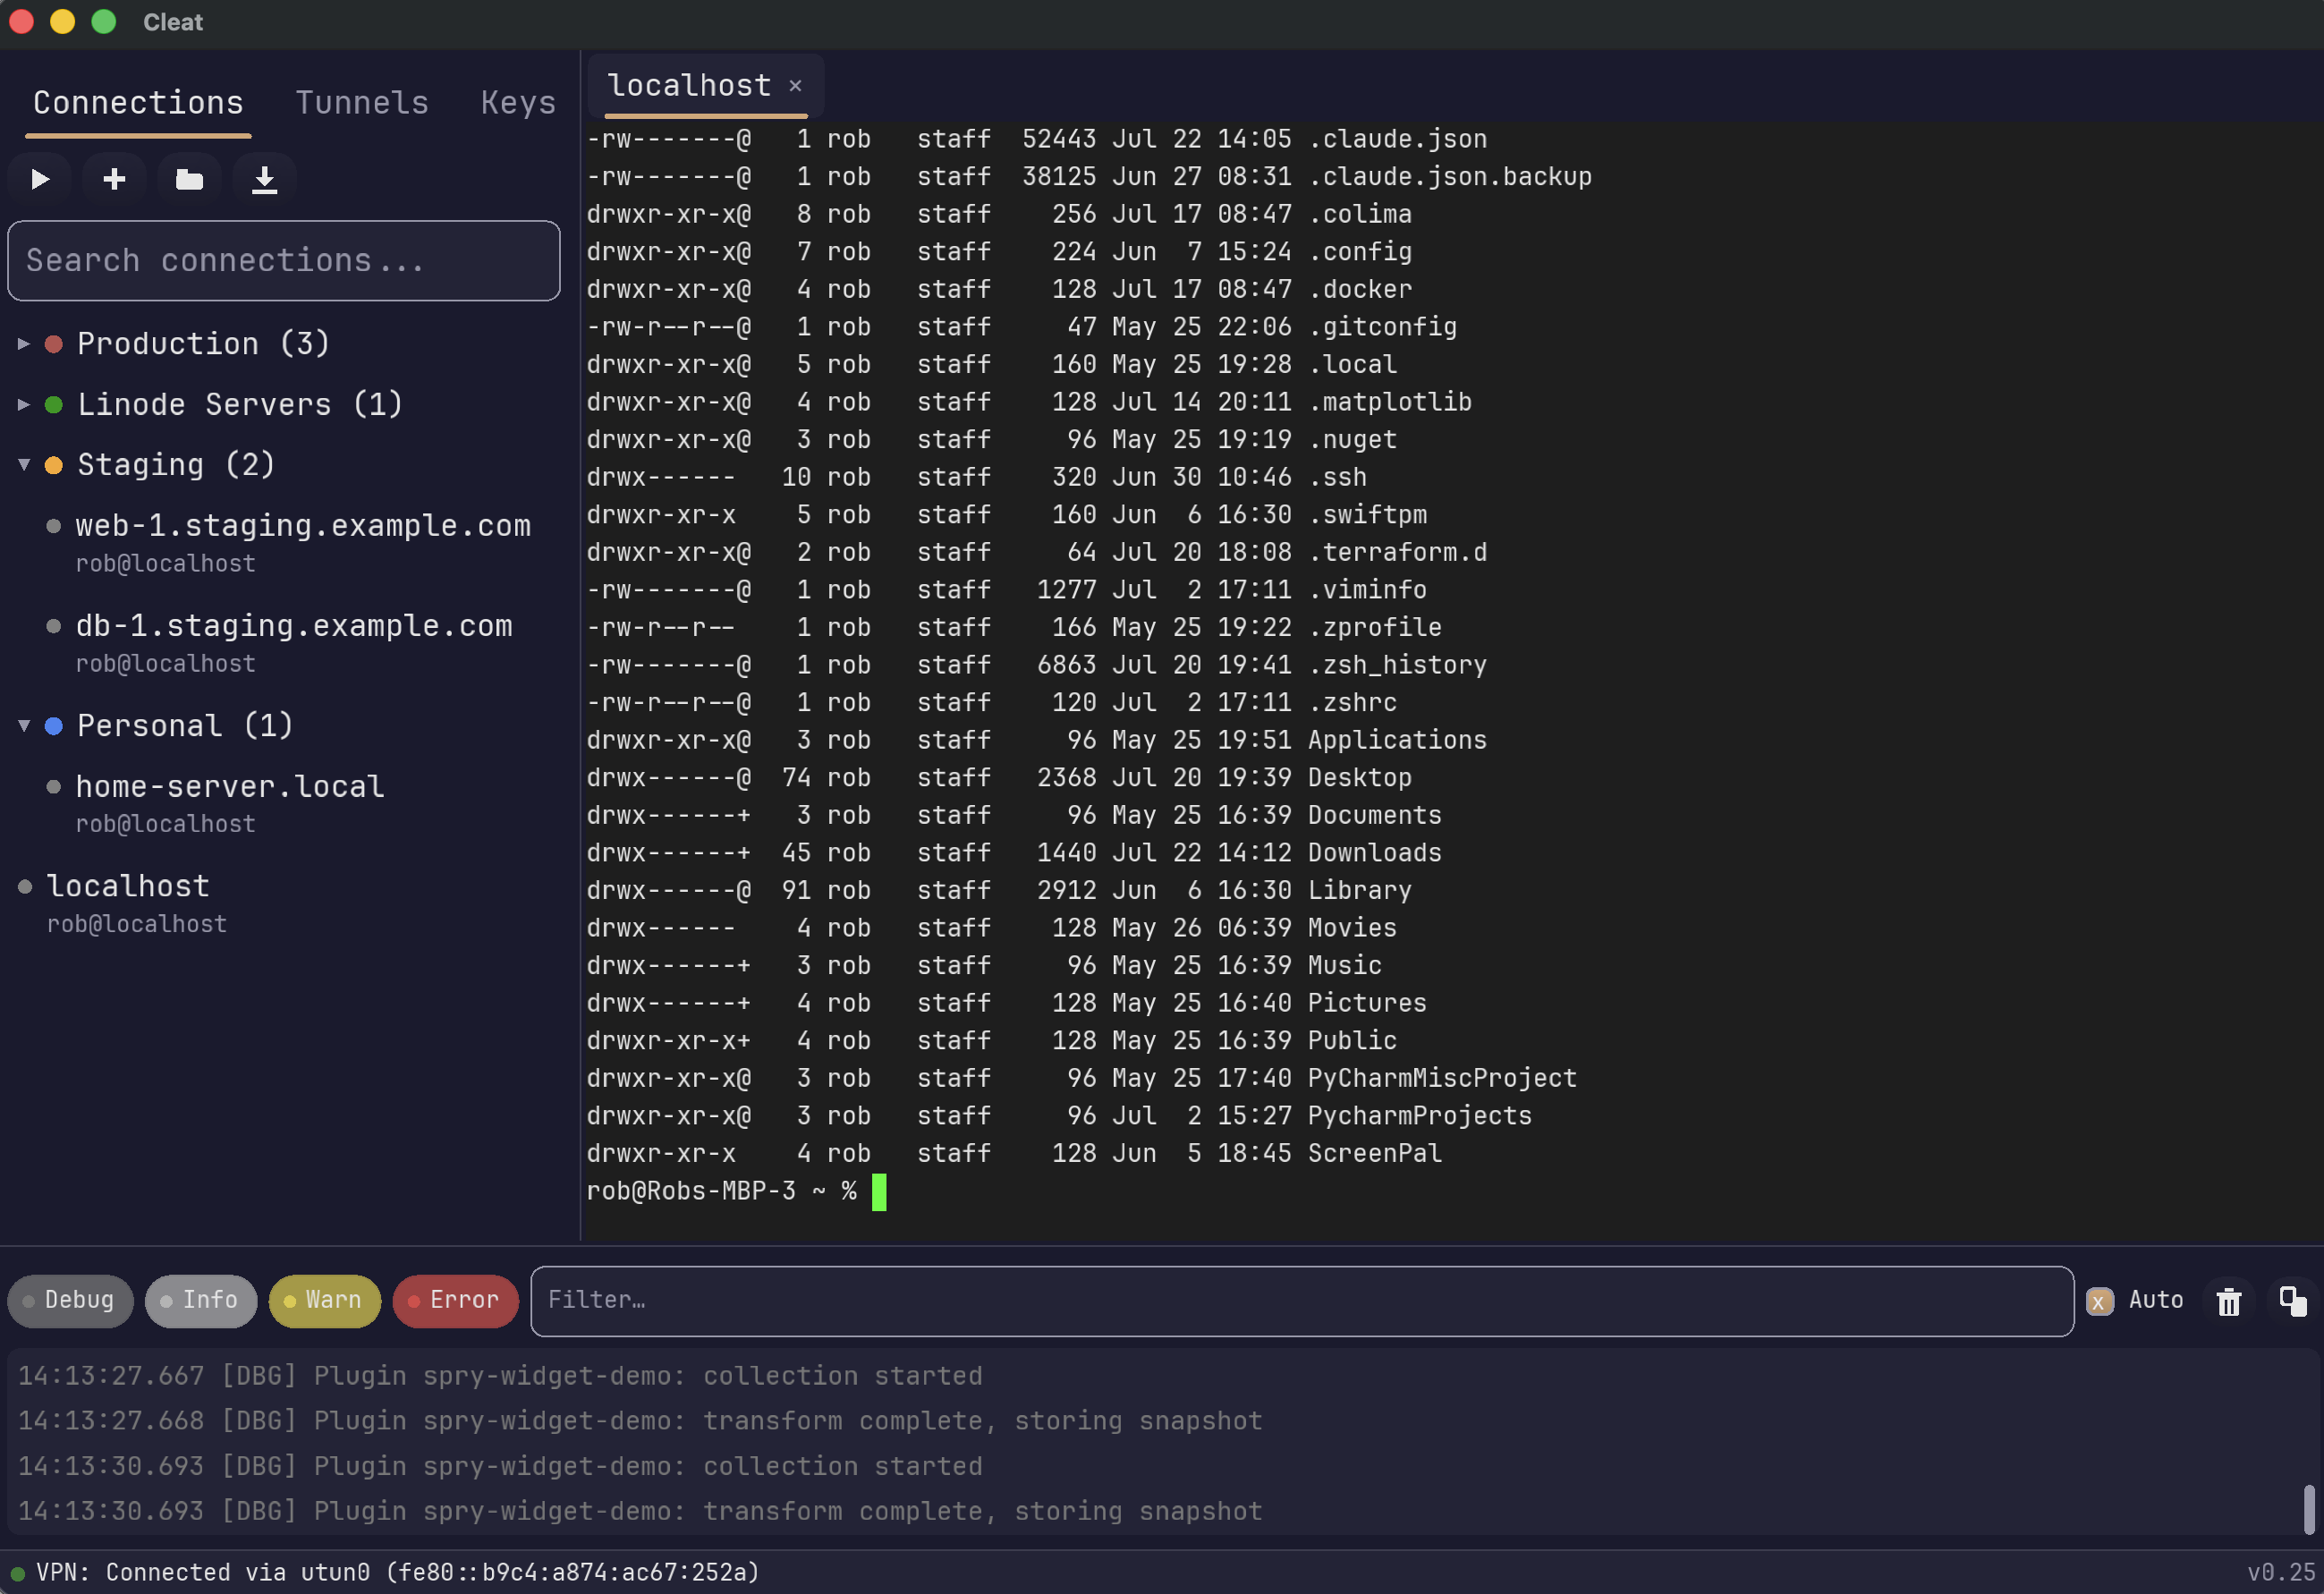Toggle the Auto scroll checkbox
2324x1594 pixels.
2099,1301
